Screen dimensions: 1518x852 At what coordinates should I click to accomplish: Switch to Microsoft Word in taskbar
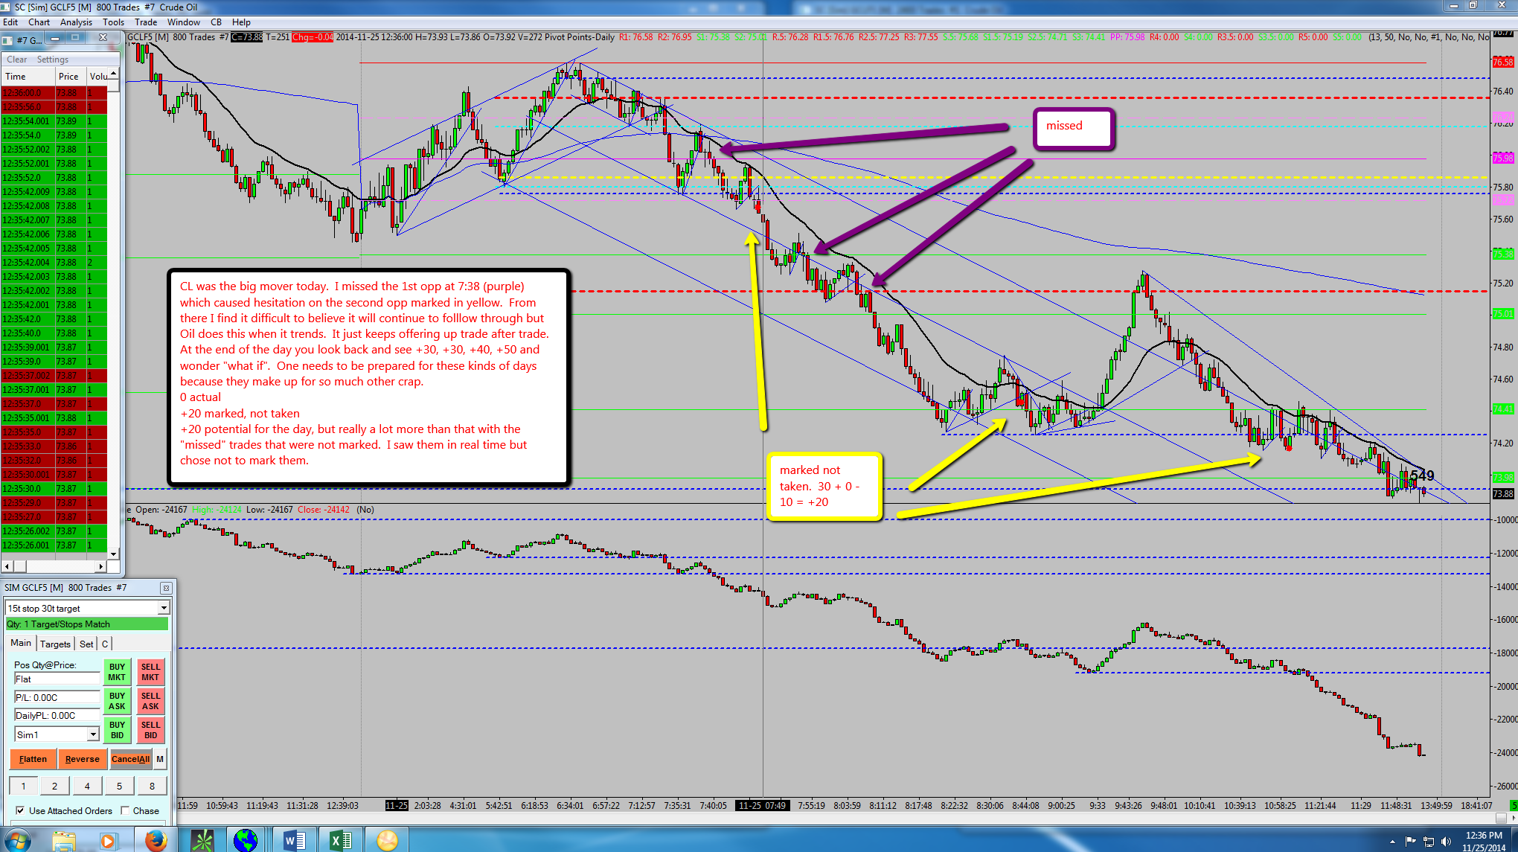(293, 840)
